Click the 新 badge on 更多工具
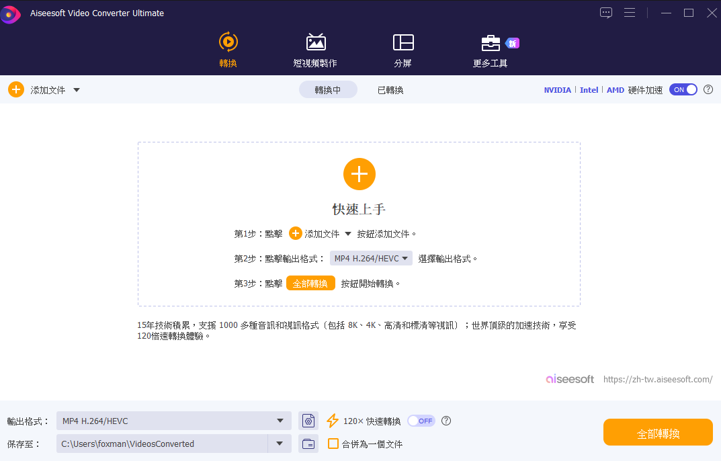This screenshot has height=461, width=721. (x=512, y=43)
